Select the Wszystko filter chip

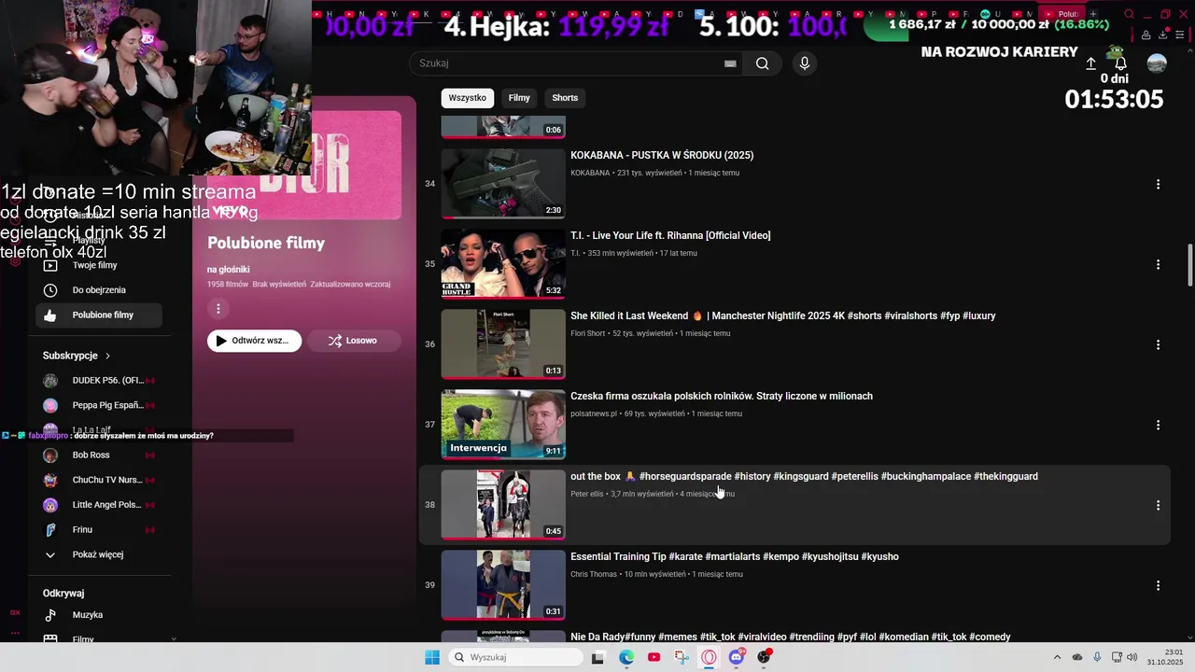(468, 98)
